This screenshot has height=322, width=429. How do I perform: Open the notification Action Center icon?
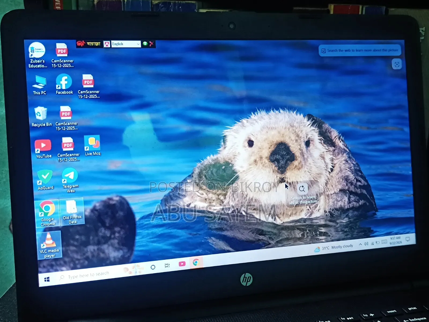coord(408,239)
